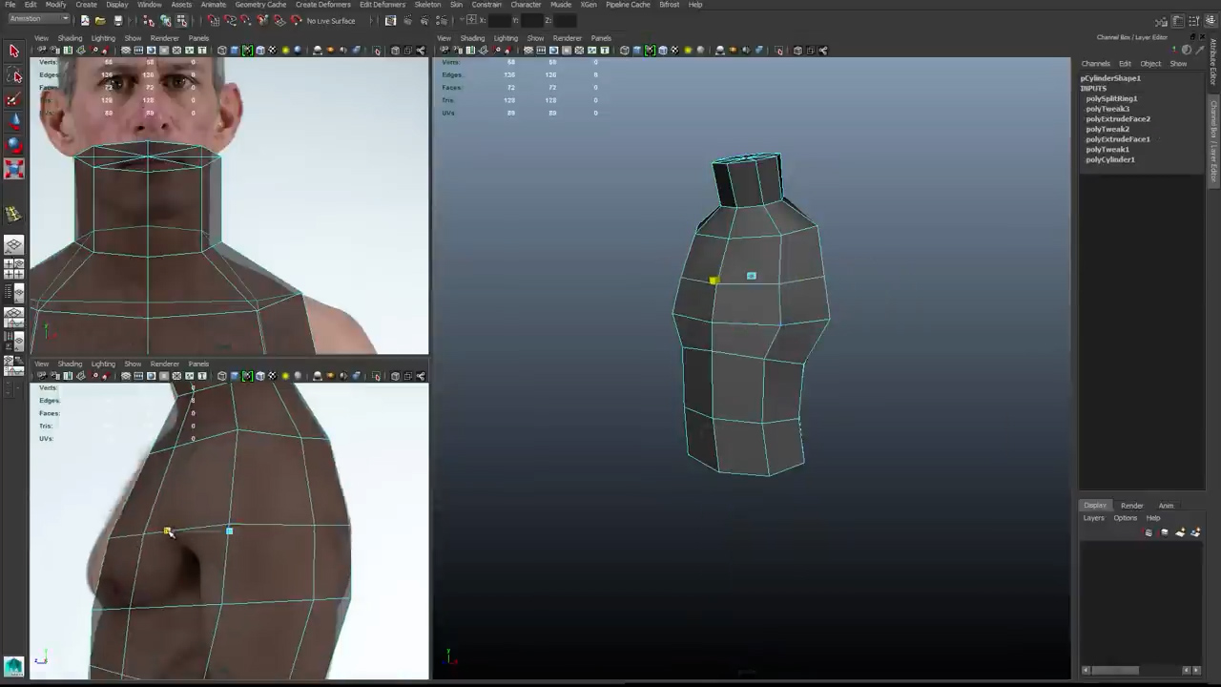Open the Create Deformers menu
The image size is (1221, 687).
[322, 5]
